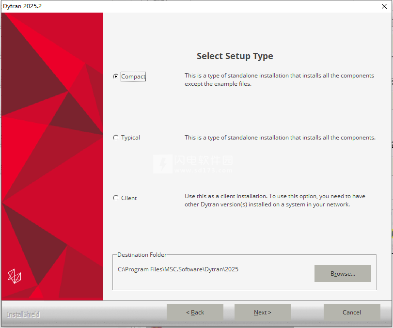This screenshot has height=328, width=393.
Task: Click the Chinese watermark text in center
Action: [x=204, y=161]
